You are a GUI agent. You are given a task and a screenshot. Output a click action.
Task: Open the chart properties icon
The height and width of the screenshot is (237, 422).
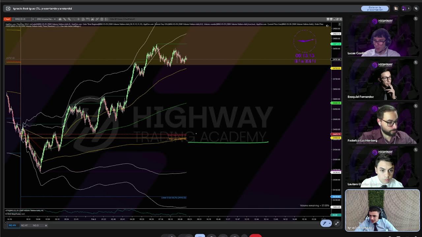(102, 19)
